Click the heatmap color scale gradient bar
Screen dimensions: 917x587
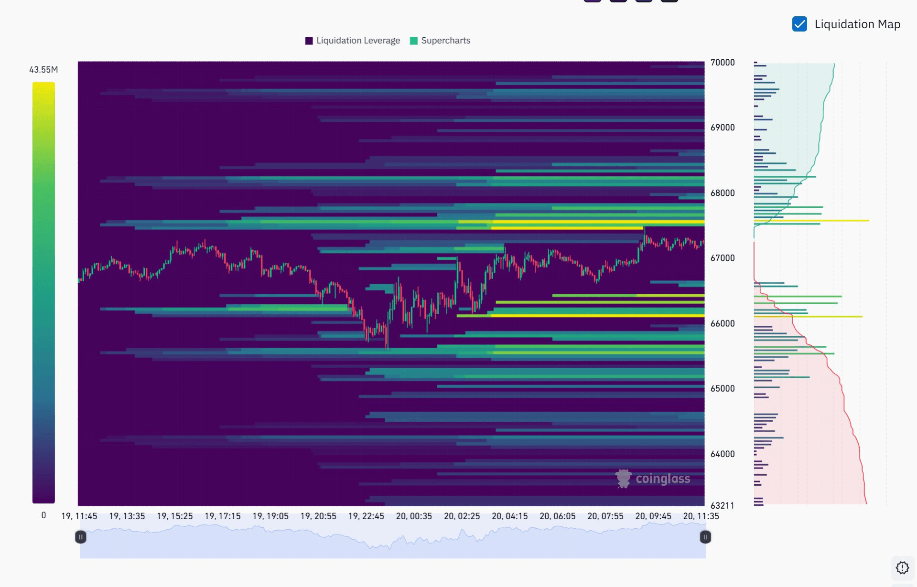[x=43, y=292]
